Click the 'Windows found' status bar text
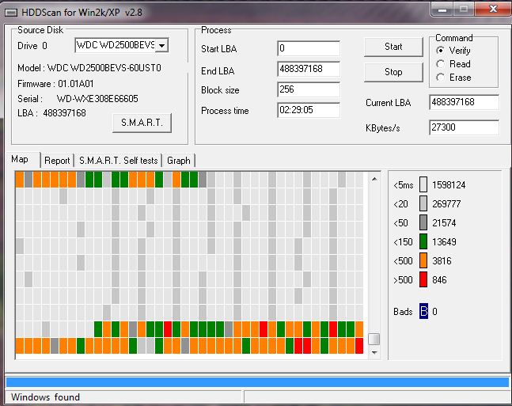The image size is (512, 406). click(x=45, y=397)
